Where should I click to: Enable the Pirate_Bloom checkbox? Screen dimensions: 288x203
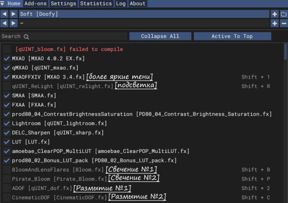click(x=7, y=179)
